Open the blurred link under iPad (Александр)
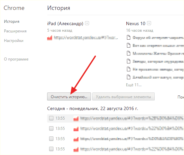 pyautogui.click(x=86, y=38)
